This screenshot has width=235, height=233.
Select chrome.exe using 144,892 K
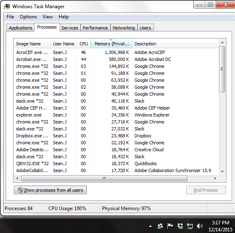(116, 66)
